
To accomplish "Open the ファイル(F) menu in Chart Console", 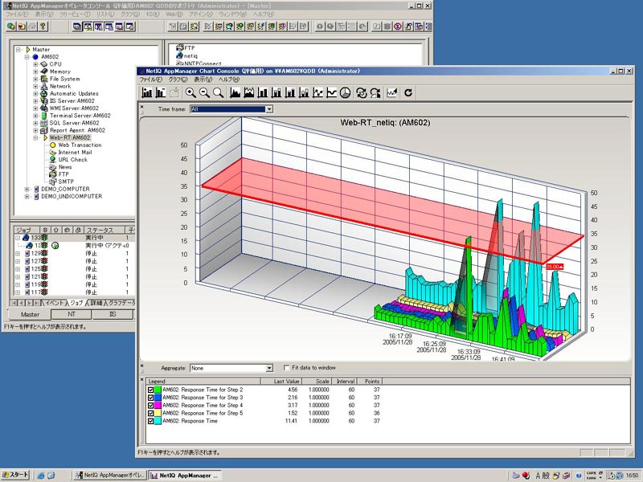I will point(151,80).
